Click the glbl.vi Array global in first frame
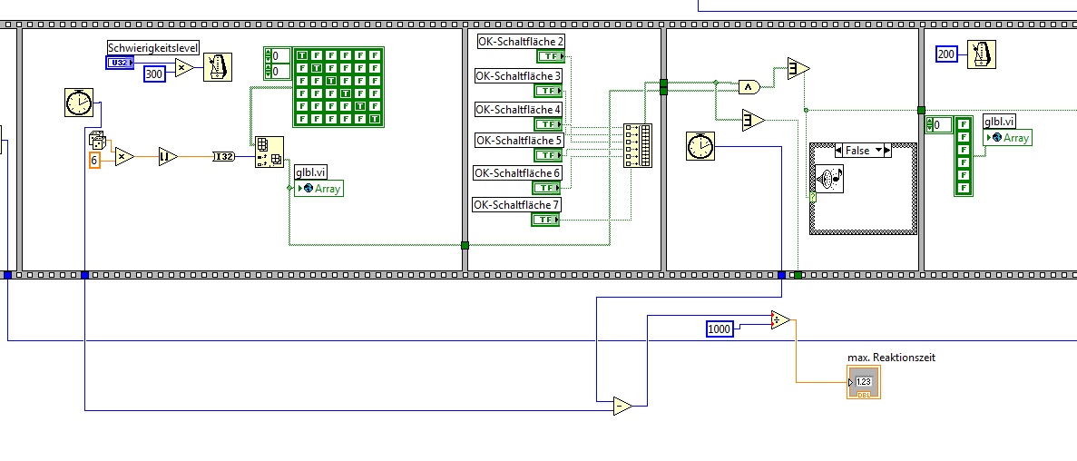Screen dimensions: 1077x461 318,188
